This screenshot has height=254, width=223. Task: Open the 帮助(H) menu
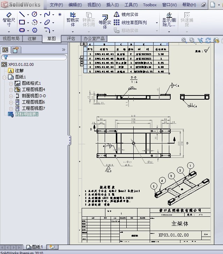pyautogui.click(x=189, y=5)
